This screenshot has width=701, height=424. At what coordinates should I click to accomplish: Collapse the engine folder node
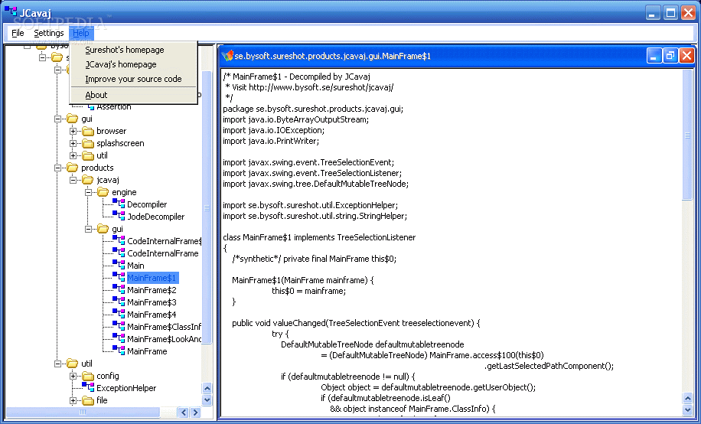(88, 192)
